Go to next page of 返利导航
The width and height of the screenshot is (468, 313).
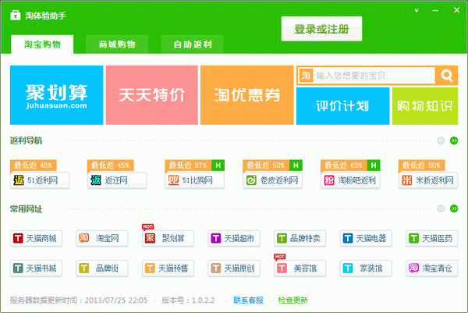[x=454, y=140]
